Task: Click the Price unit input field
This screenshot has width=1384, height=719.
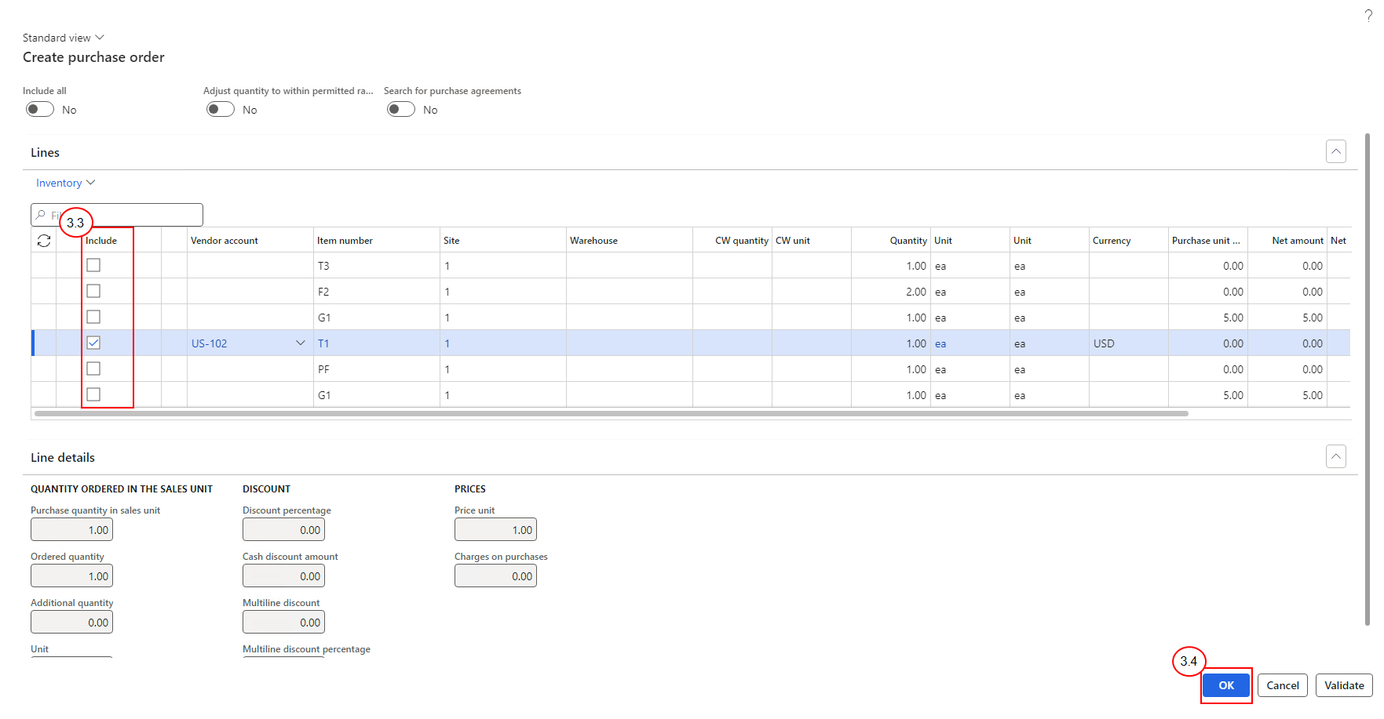Action: [x=495, y=529]
